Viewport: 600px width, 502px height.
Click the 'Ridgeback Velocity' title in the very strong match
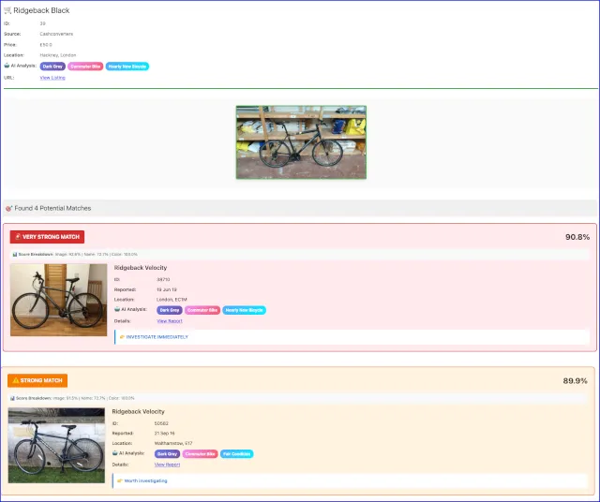click(141, 268)
